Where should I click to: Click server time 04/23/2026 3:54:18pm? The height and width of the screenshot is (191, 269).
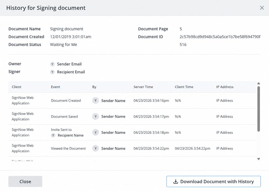(x=151, y=132)
